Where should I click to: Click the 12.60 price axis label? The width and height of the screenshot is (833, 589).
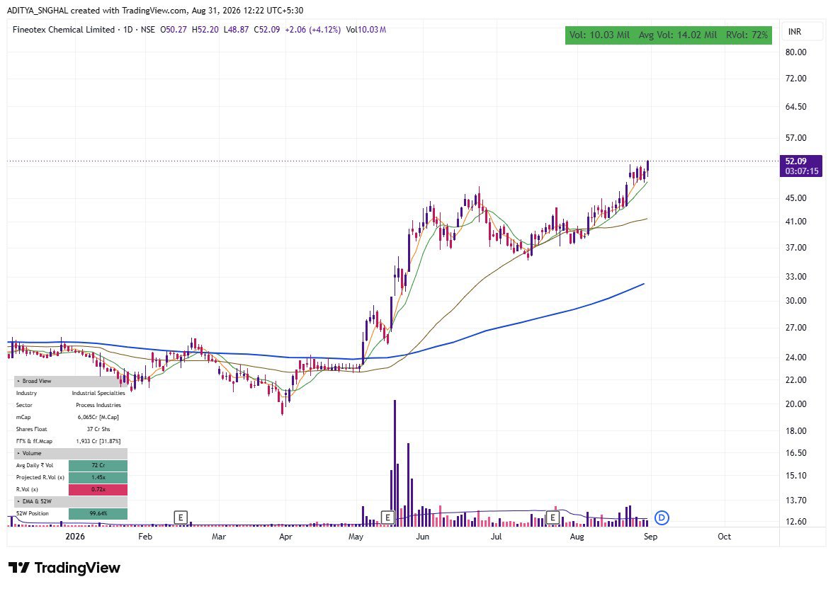pos(796,522)
